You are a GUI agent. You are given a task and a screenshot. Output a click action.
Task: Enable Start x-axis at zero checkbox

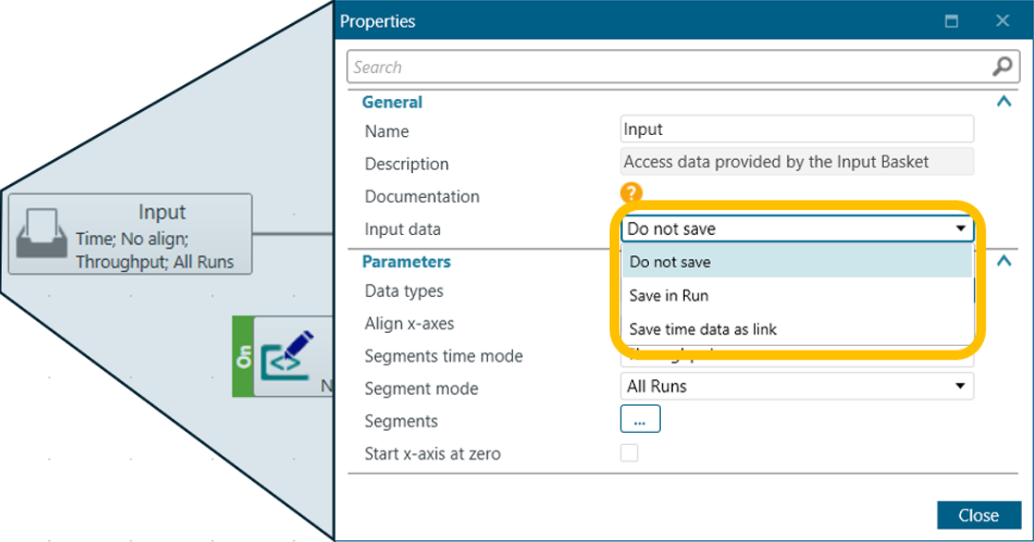629,453
